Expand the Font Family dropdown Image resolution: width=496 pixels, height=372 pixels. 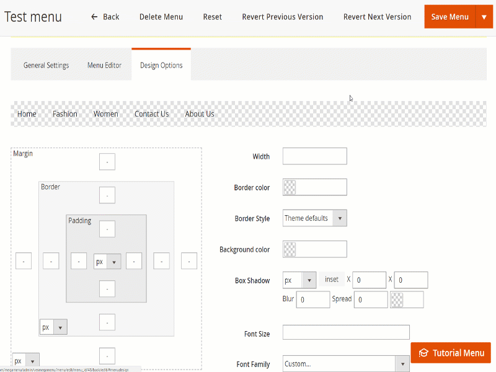(x=346, y=364)
